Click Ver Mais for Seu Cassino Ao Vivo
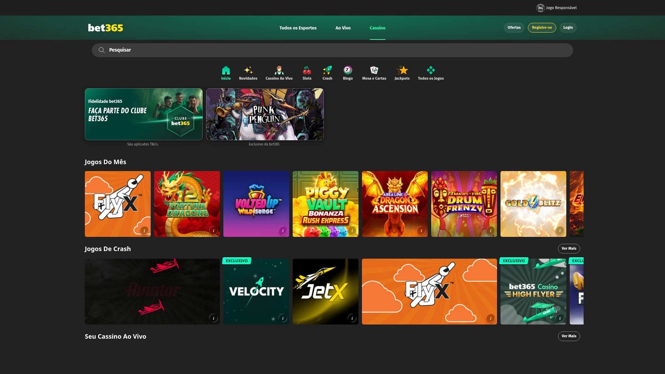The width and height of the screenshot is (665, 374). (x=569, y=336)
